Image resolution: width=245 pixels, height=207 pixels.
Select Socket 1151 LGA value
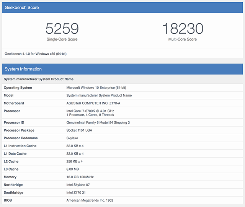(x=79, y=130)
